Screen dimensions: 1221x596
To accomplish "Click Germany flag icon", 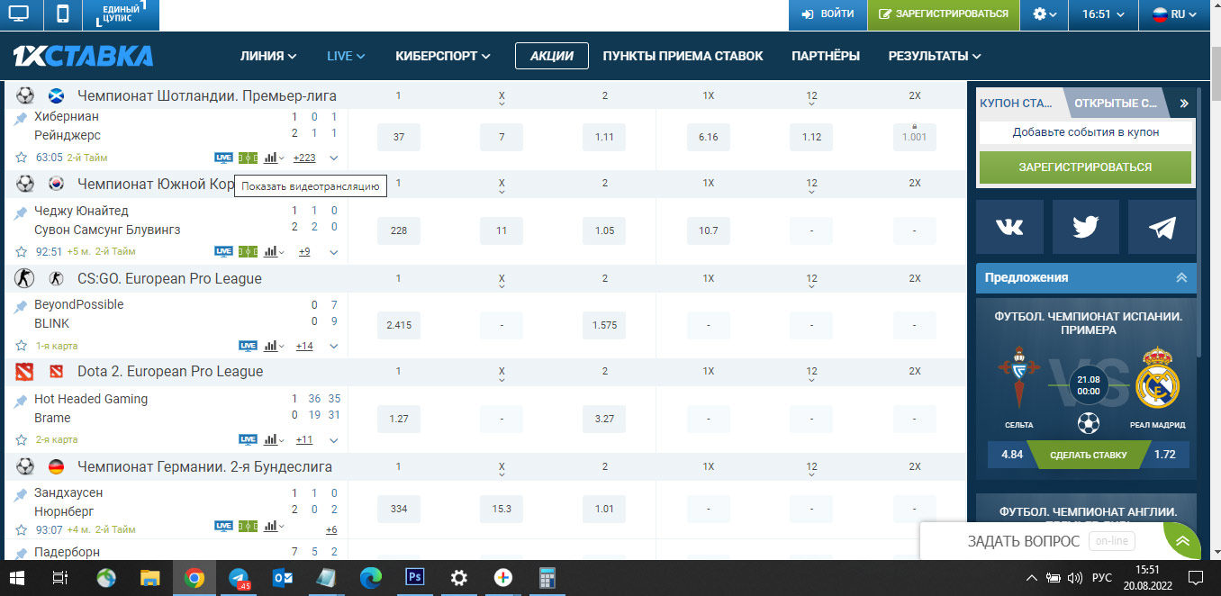I will coord(56,466).
